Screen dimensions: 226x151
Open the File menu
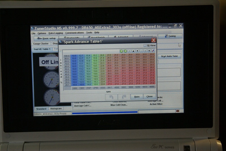(x=33, y=34)
